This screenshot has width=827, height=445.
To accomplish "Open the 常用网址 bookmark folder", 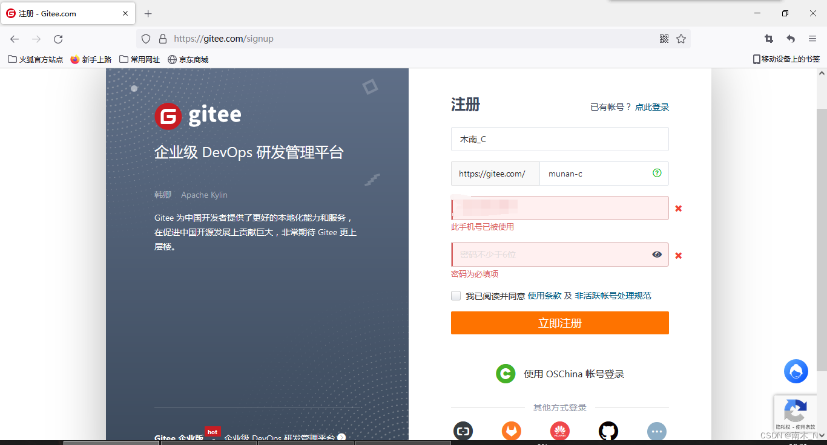I will pyautogui.click(x=140, y=59).
